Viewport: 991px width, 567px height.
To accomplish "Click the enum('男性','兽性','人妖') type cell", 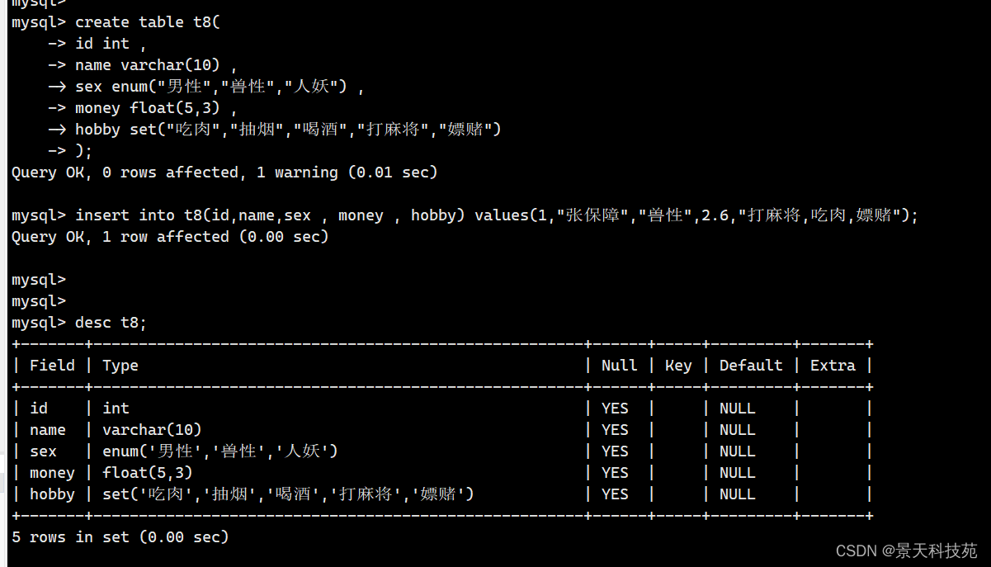I will [220, 451].
